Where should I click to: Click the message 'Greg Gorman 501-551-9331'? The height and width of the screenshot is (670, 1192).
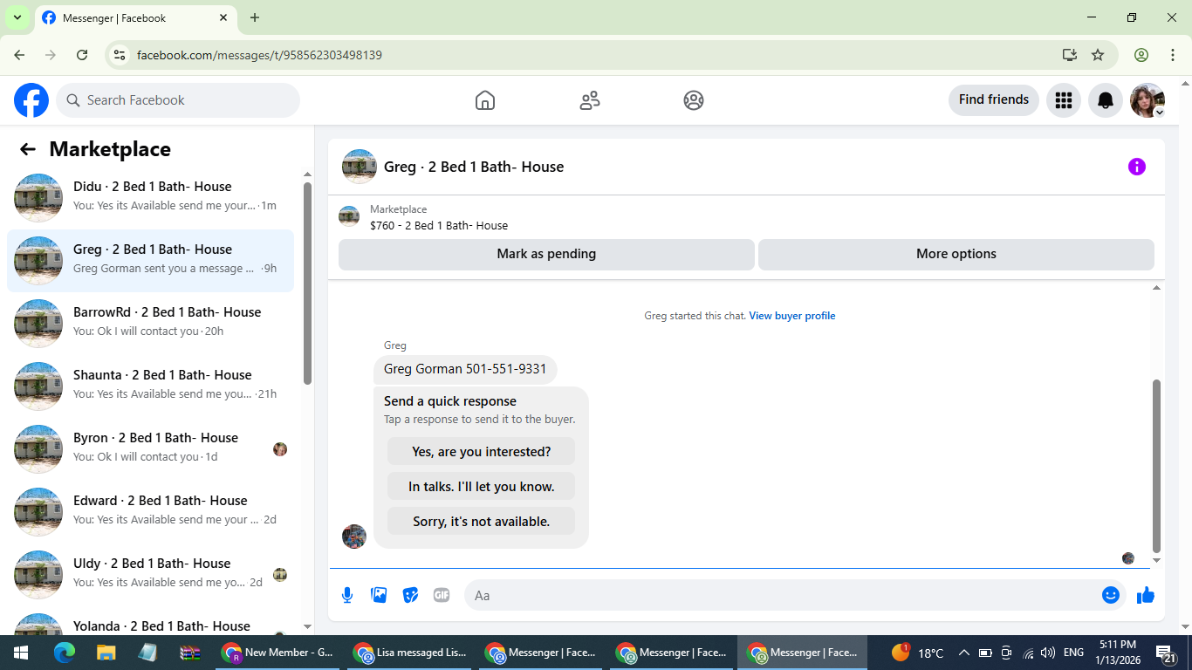pyautogui.click(x=465, y=369)
